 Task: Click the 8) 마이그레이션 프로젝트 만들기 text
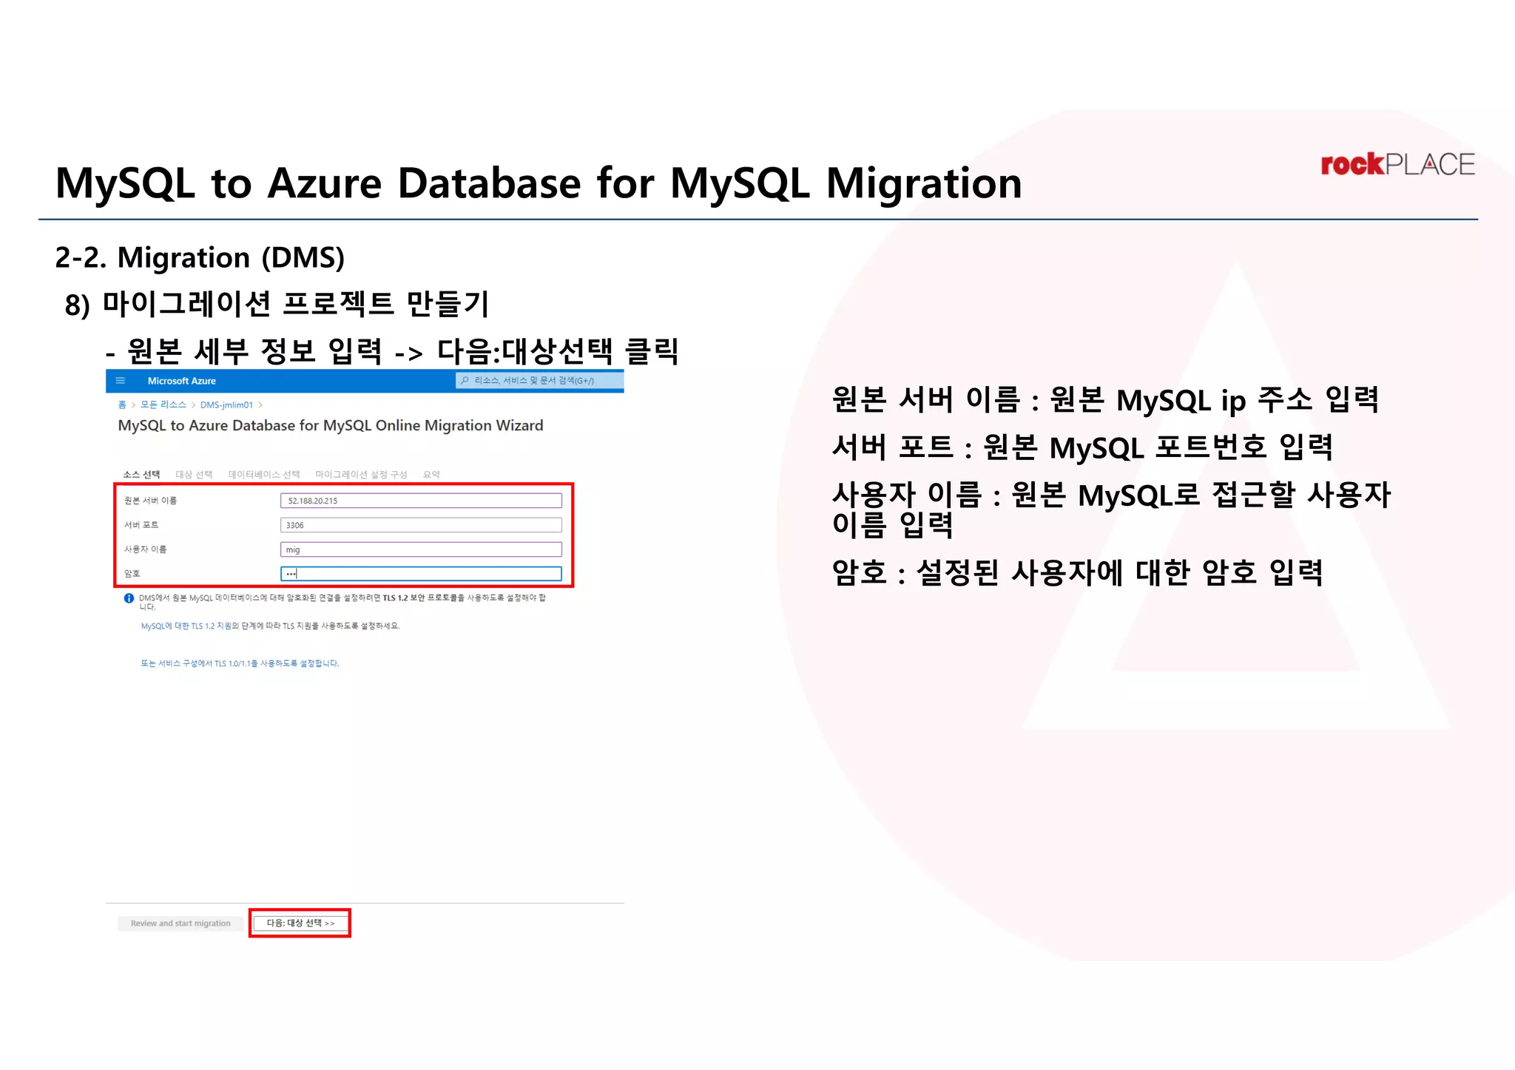tap(277, 304)
